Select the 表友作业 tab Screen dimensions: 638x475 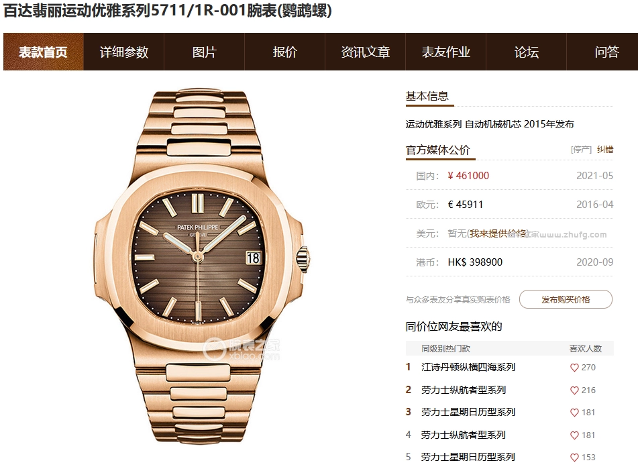[x=446, y=52]
